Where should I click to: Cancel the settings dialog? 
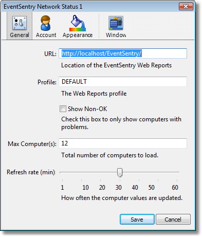click(x=173, y=219)
